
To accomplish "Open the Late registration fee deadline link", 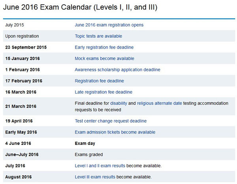I will 103,92.
